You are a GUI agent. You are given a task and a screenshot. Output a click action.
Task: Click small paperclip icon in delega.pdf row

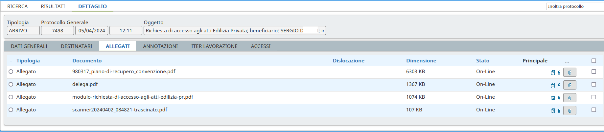pos(559,85)
